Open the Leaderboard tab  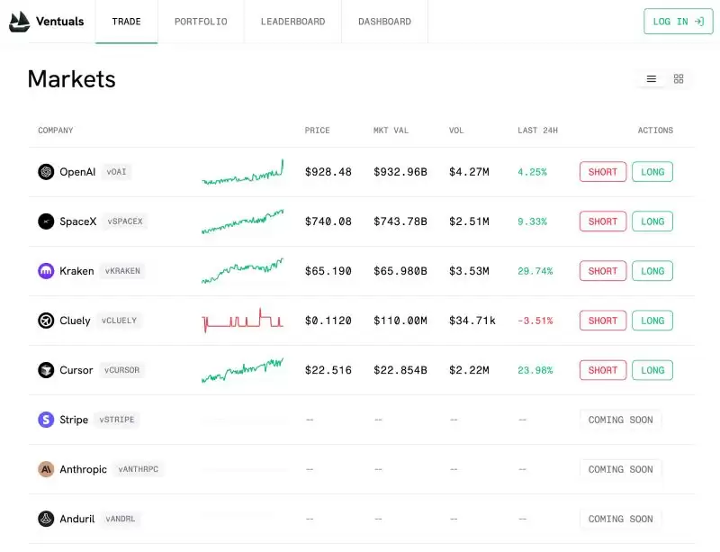pos(293,22)
